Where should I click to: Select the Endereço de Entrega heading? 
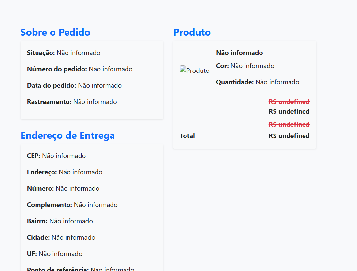67,135
